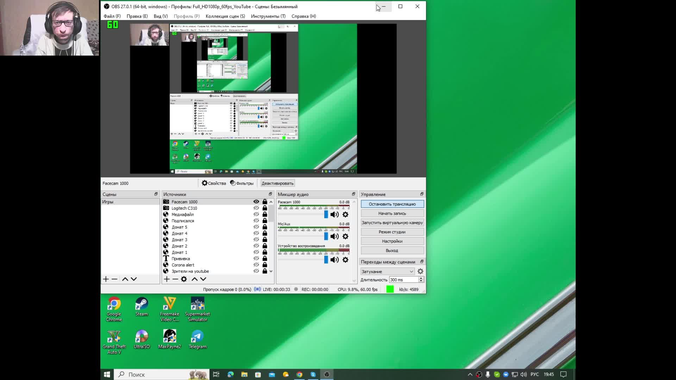This screenshot has width=676, height=380.
Task: Hide the Facecam 1000 source
Action: 256,202
